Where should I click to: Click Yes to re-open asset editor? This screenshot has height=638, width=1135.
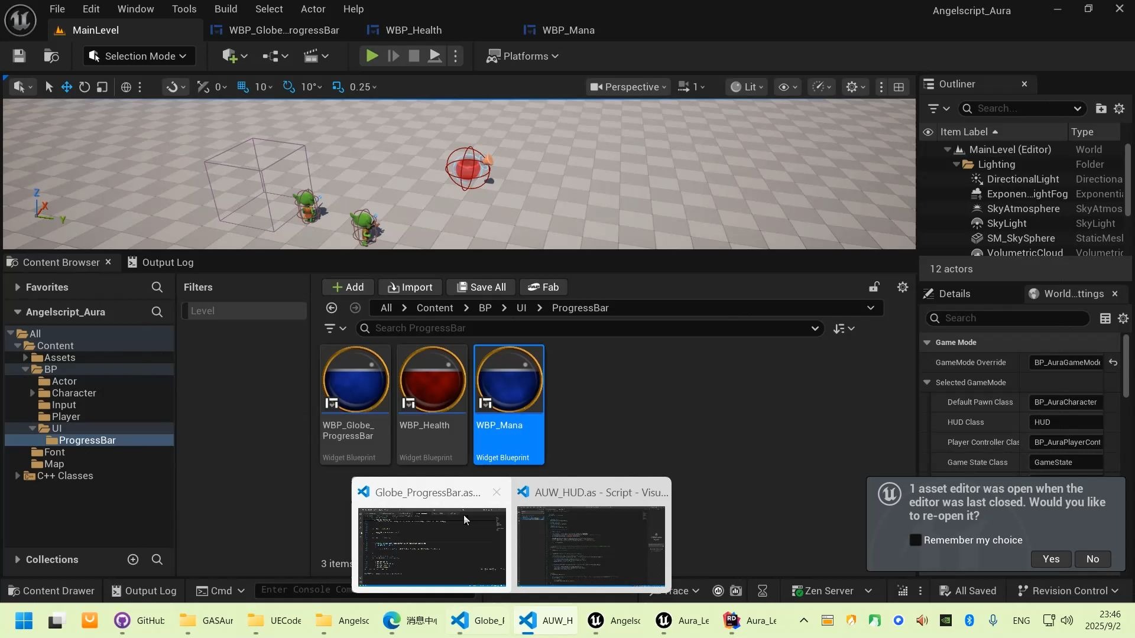pos(1051,559)
